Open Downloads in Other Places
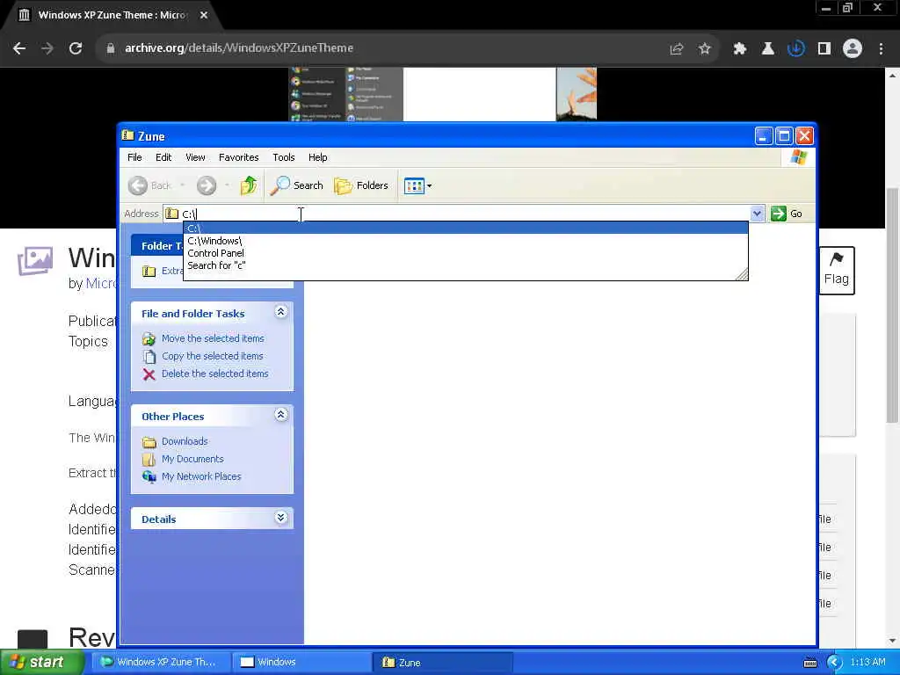The width and height of the screenshot is (900, 675). [185, 441]
